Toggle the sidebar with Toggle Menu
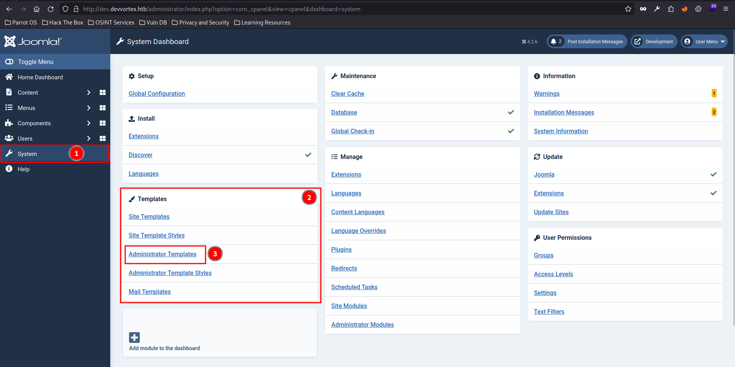The image size is (735, 367). (35, 62)
